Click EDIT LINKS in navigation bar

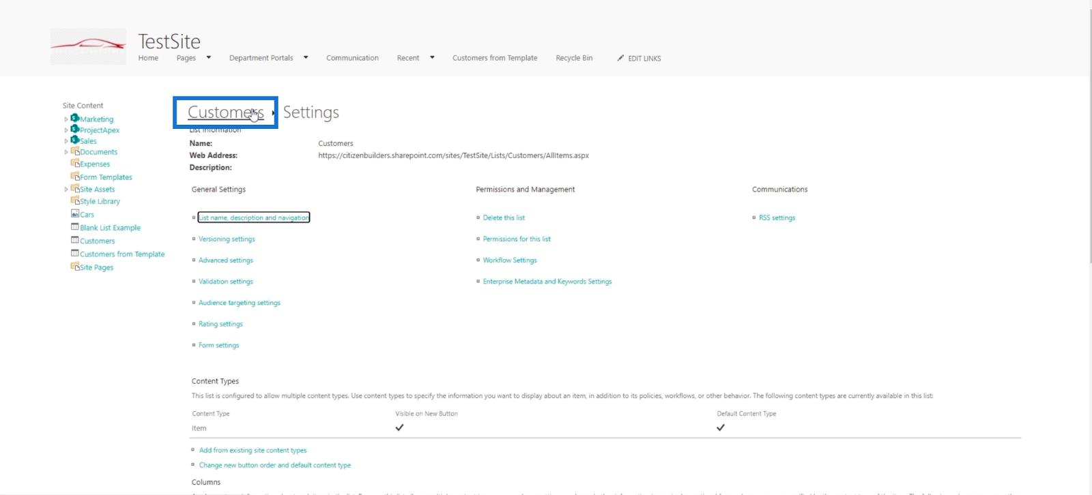(x=644, y=59)
